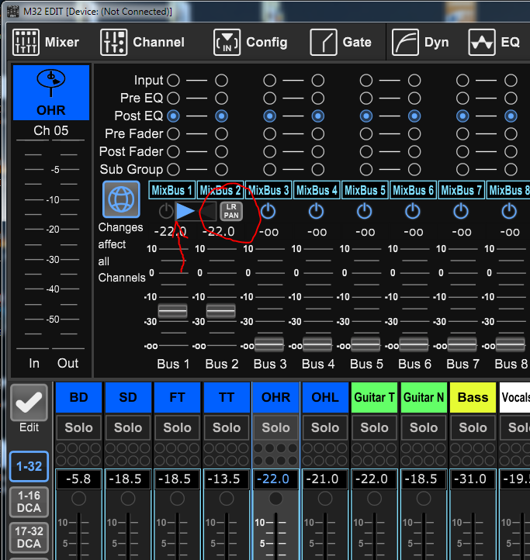Click the BD channel pan knob
Image resolution: width=530 pixels, height=560 pixels.
click(78, 499)
